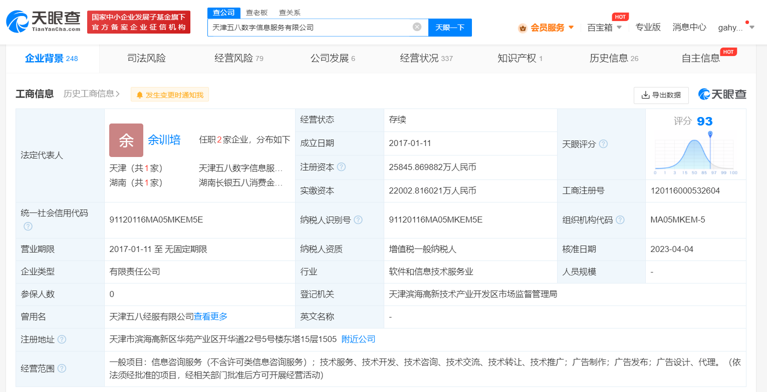Open the 知识产权 tab

coord(520,58)
